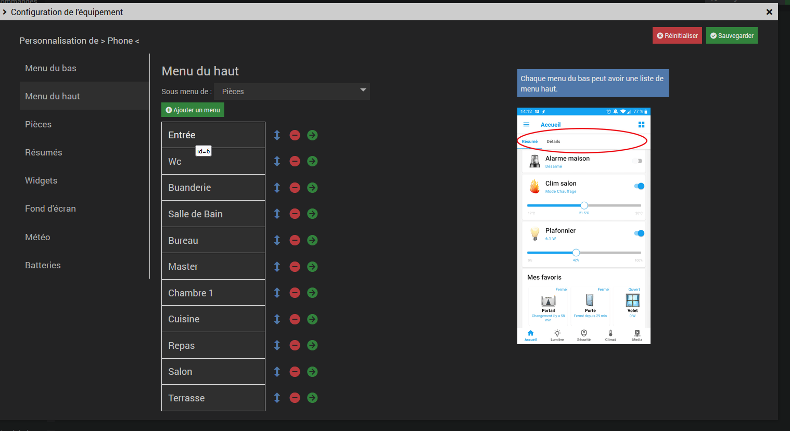The width and height of the screenshot is (790, 431).
Task: Remove the Salle de Bain menu entry
Action: click(295, 214)
